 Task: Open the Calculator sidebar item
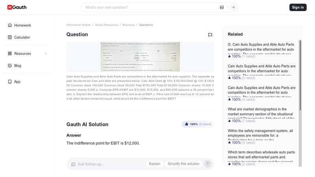tap(22, 37)
